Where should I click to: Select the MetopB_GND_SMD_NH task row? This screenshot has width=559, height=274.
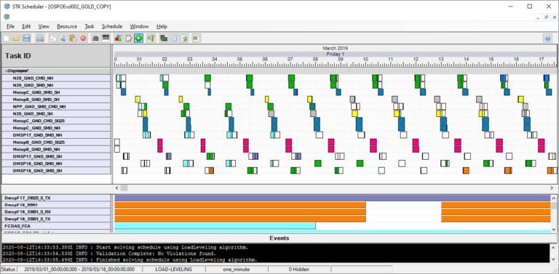(56, 149)
